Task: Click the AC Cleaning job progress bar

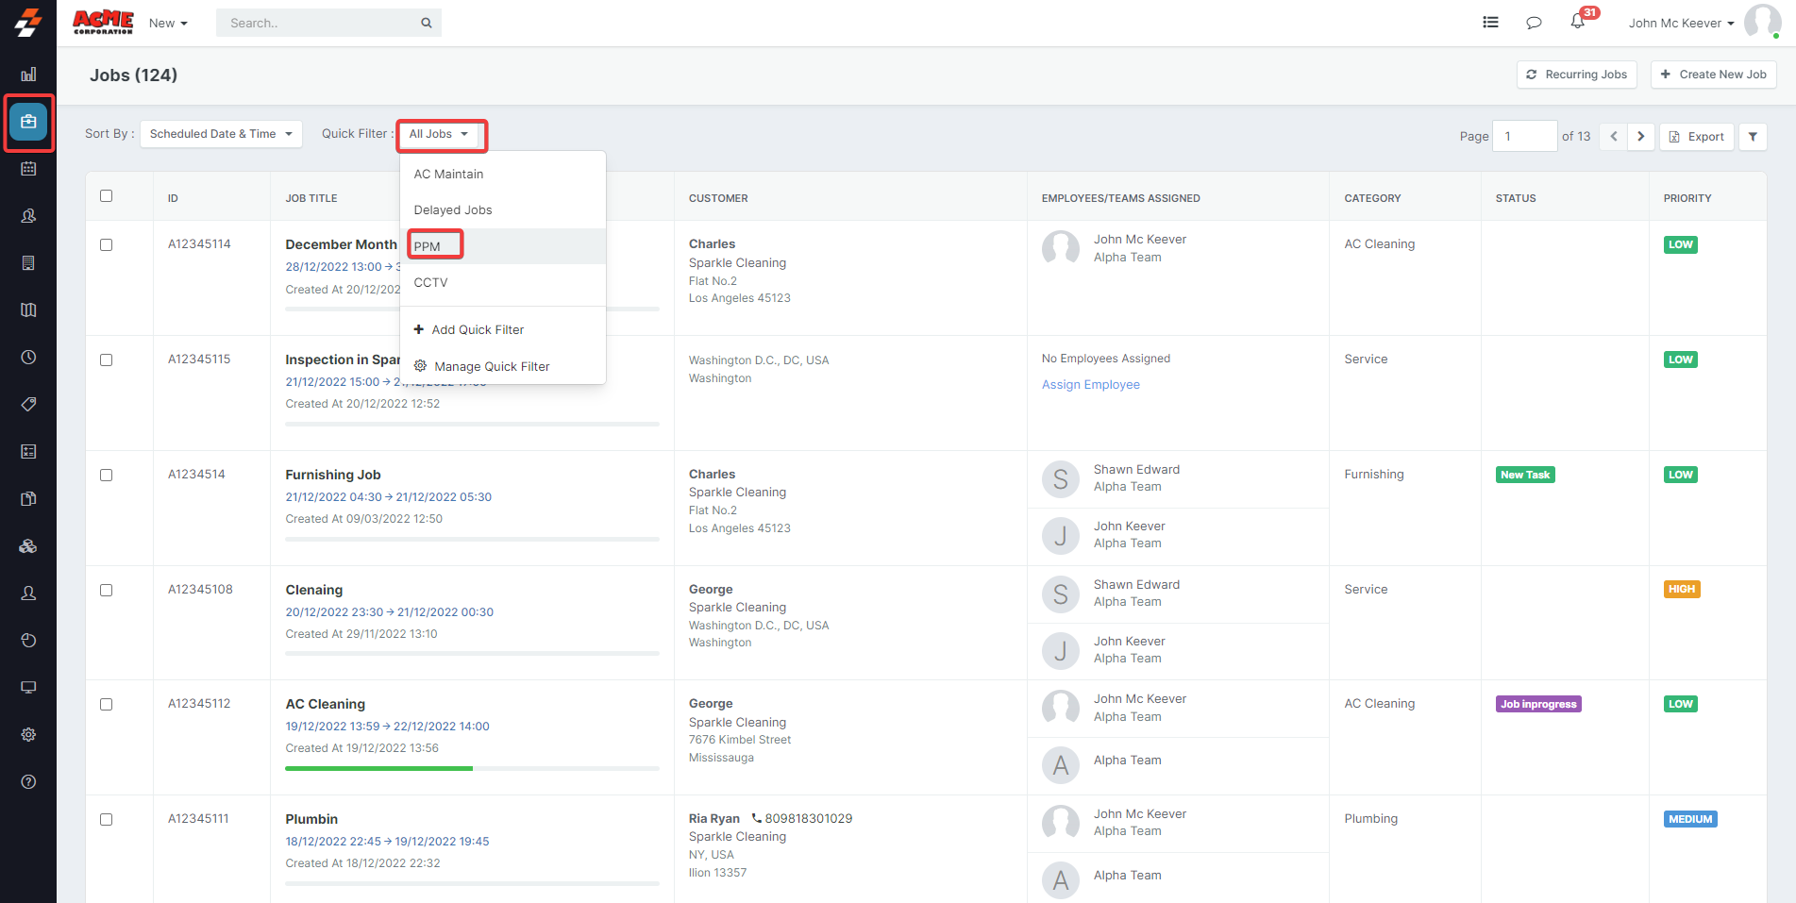Action: 472,769
